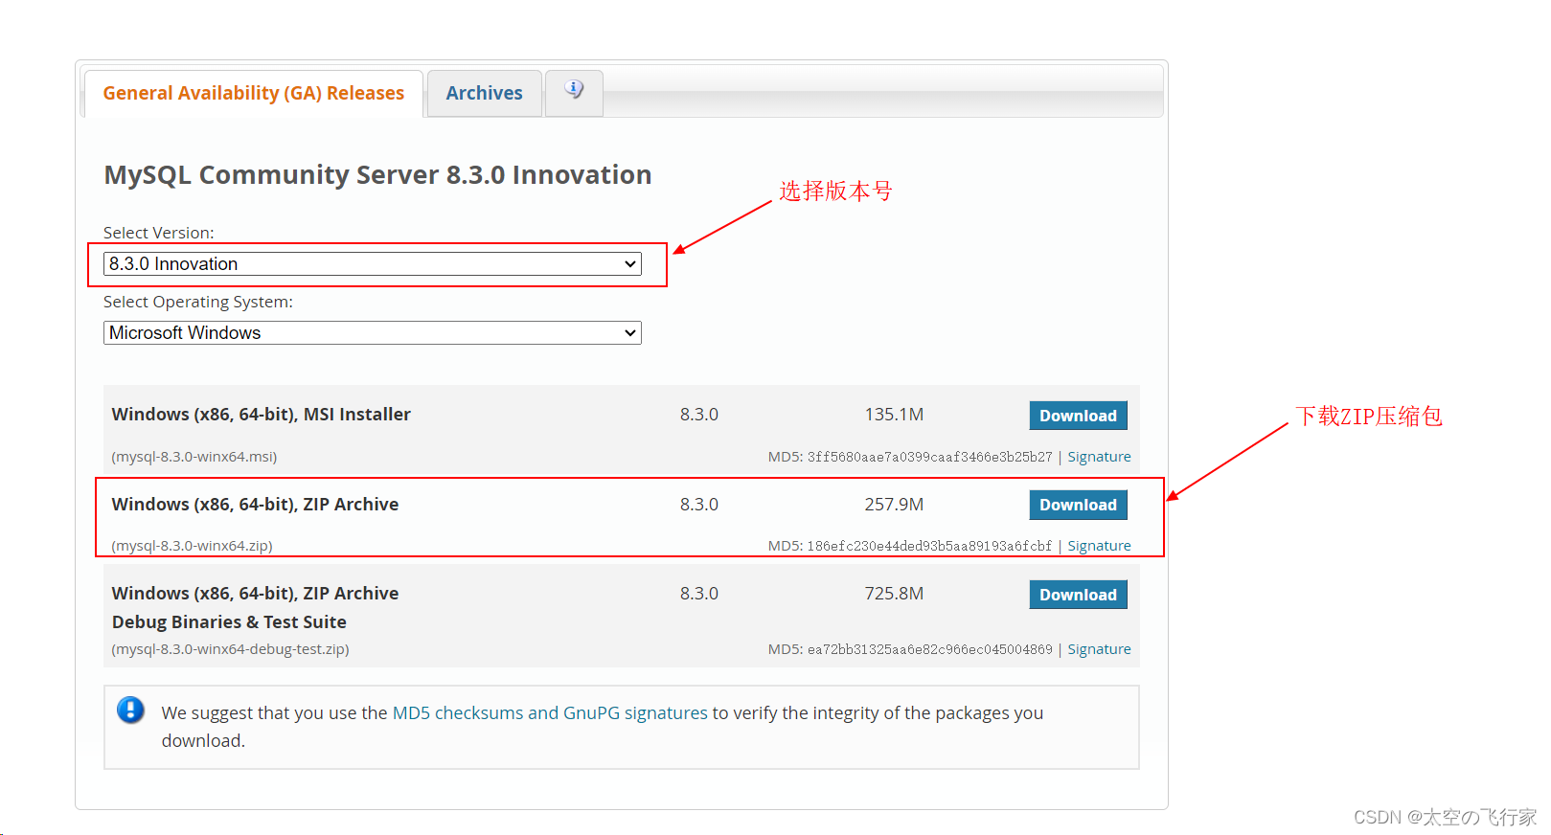Open the Archives tab
Image resolution: width=1551 pixels, height=835 pixels.
click(484, 93)
